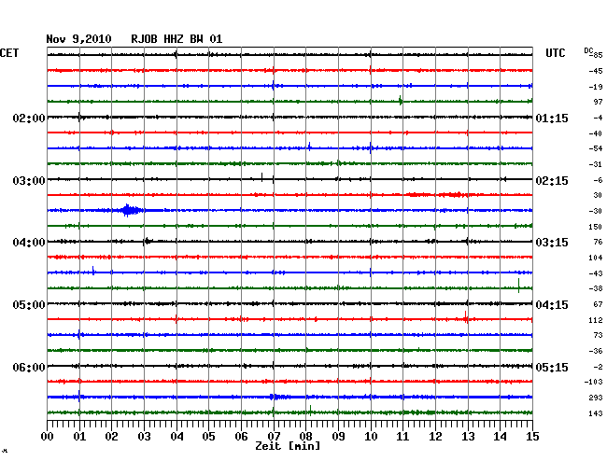This screenshot has height=461, width=607.
Task: Click the CET time label '05:00'
Action: pyautogui.click(x=29, y=305)
